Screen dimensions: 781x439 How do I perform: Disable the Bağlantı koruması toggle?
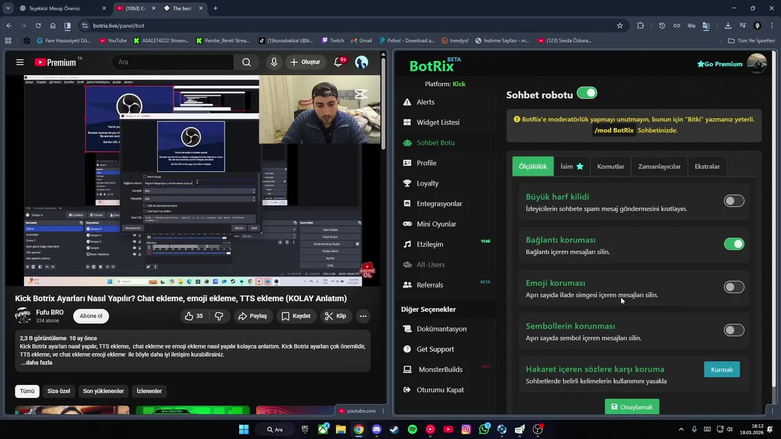coord(734,244)
